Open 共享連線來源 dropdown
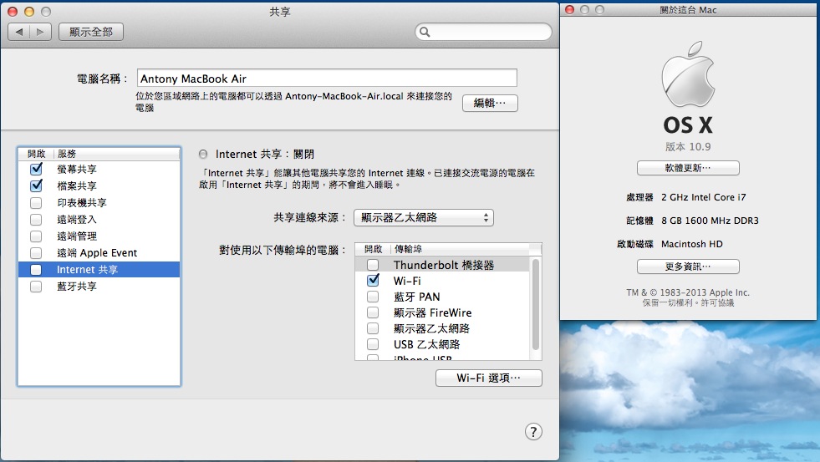Image resolution: width=820 pixels, height=462 pixels. [x=424, y=217]
